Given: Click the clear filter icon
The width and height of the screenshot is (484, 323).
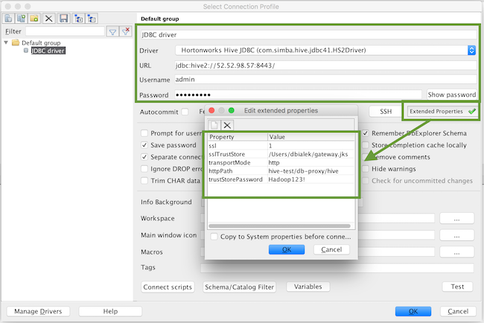Looking at the screenshot, I should tap(126, 31).
